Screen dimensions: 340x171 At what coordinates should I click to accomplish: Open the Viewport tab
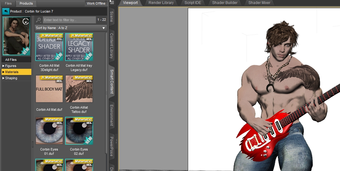coord(130,3)
